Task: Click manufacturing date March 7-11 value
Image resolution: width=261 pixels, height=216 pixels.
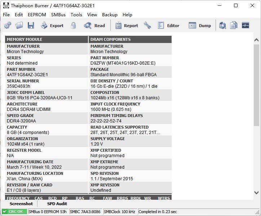Action: click(x=34, y=167)
